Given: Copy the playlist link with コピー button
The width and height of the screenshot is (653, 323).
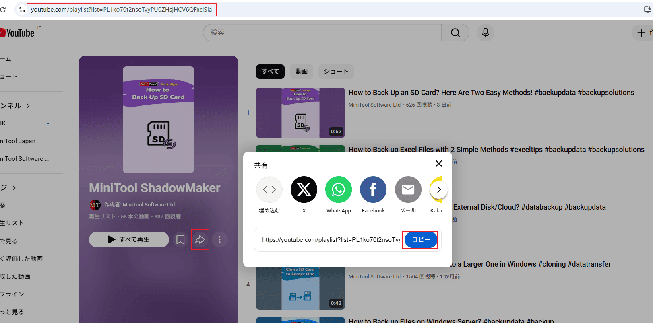Looking at the screenshot, I should 421,239.
